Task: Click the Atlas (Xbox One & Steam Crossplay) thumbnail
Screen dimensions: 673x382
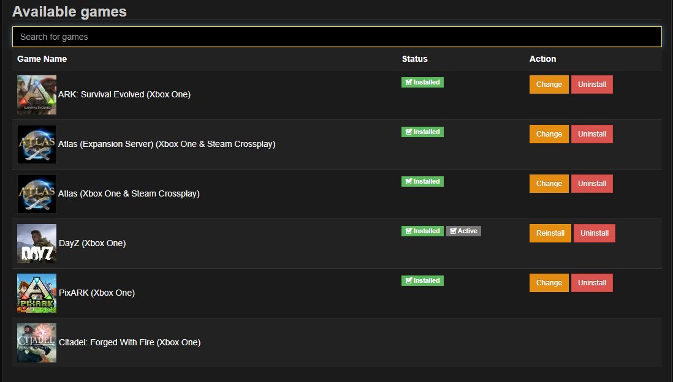Action: point(37,194)
